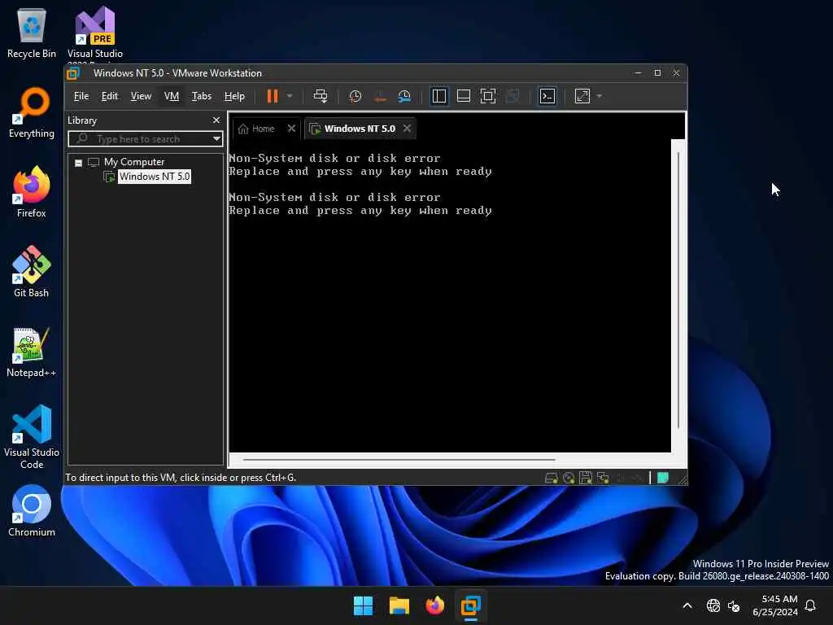
Task: Click the network adapter status icon
Action: coord(603,478)
